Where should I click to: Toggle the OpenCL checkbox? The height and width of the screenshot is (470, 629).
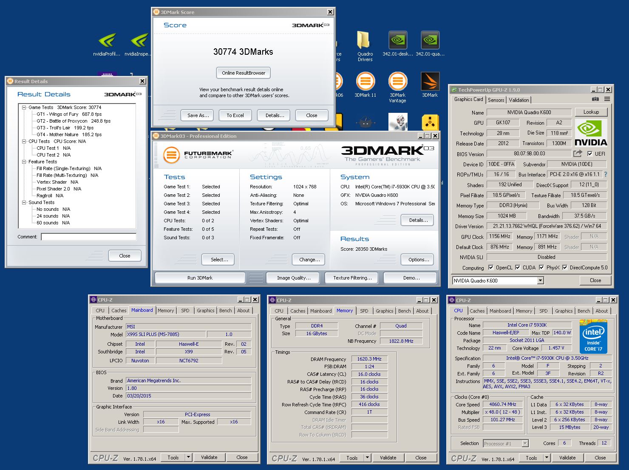[491, 267]
